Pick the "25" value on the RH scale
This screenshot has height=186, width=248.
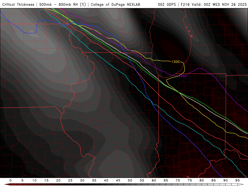[x=70, y=180]
